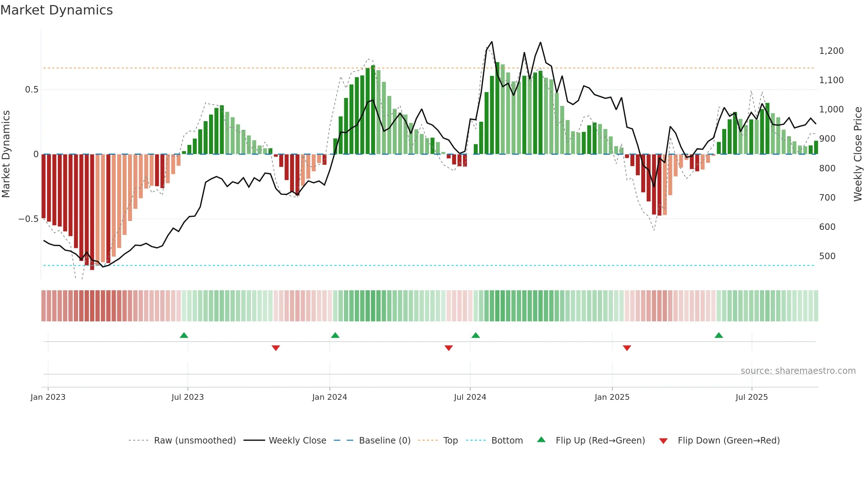This screenshot has height=488, width=868.
Task: Click the 1,200 price tick label
Action: tap(831, 51)
